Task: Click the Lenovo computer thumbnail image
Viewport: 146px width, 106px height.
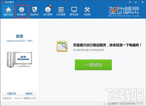Action: coord(20,60)
